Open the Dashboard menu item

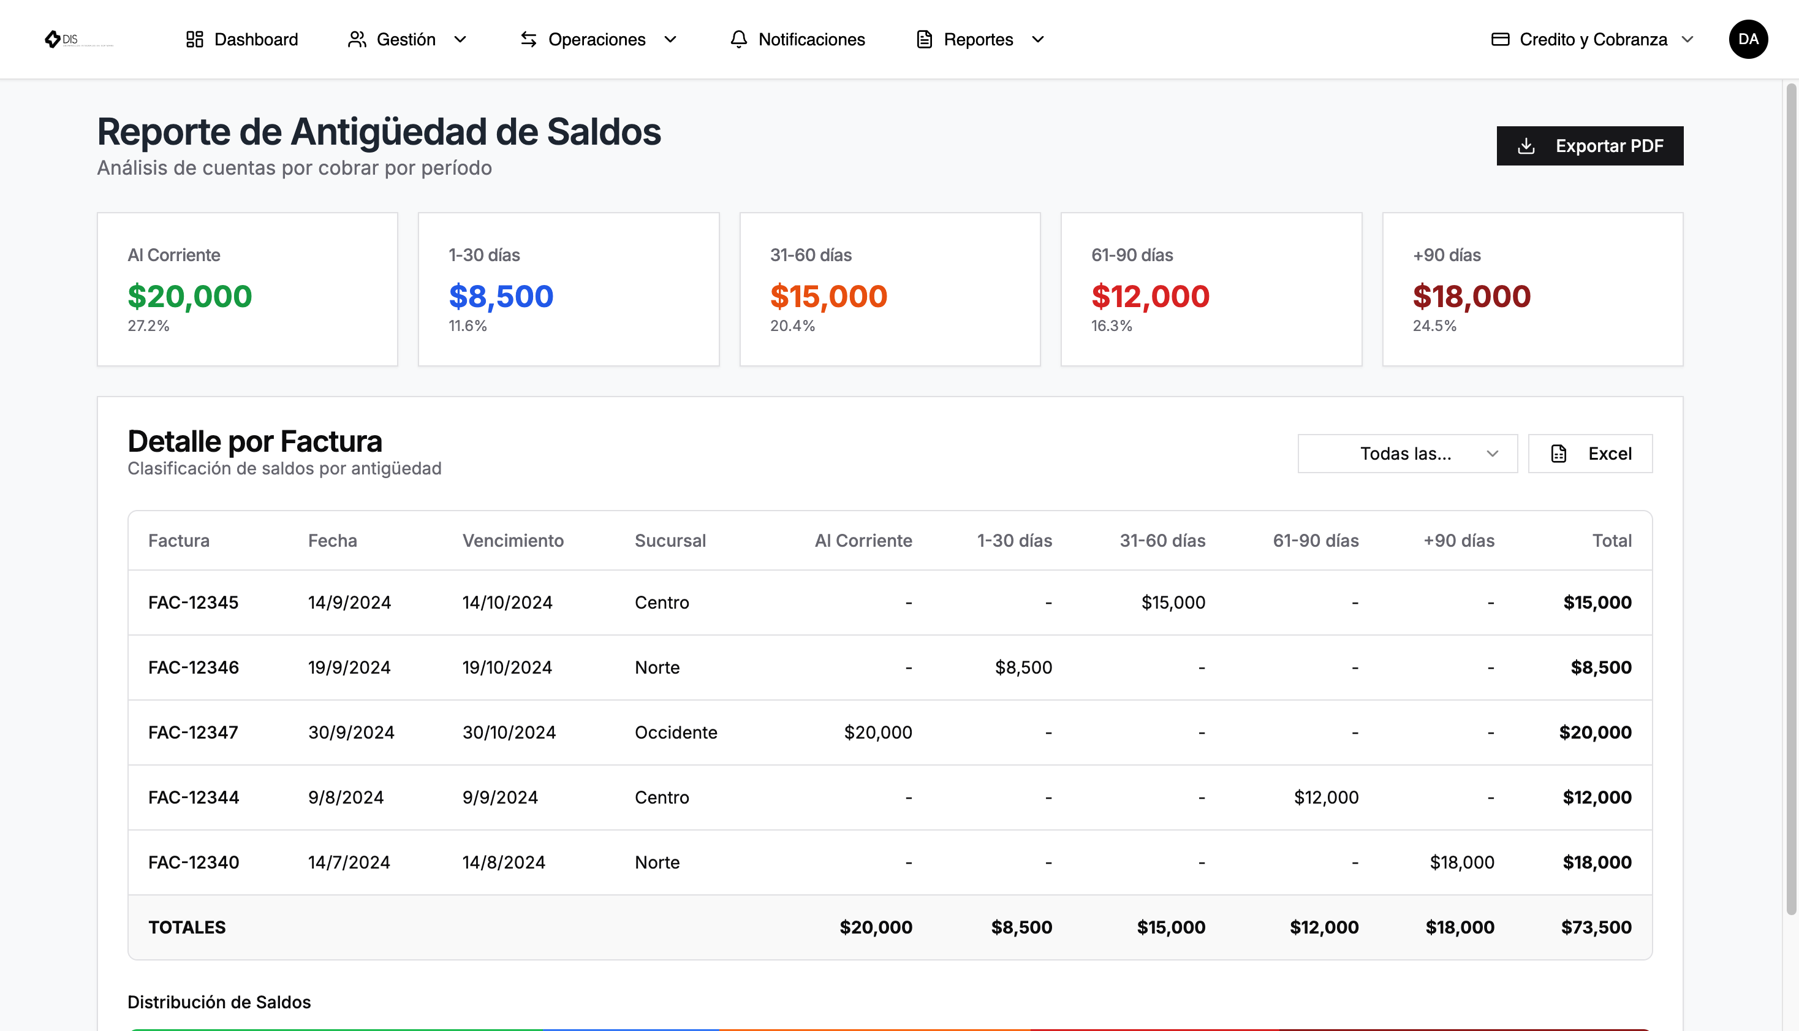pos(242,39)
